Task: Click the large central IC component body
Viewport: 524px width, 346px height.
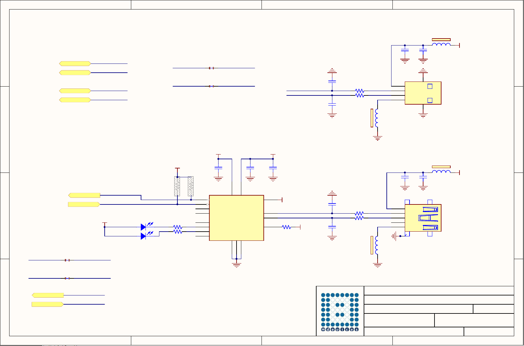Action: click(x=236, y=218)
